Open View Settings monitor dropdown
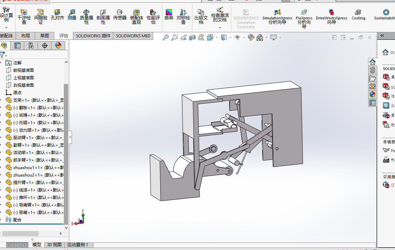 point(280,38)
